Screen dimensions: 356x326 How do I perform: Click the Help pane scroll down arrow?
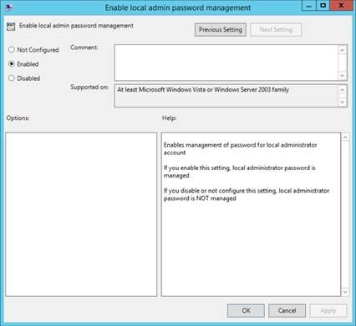(x=345, y=292)
